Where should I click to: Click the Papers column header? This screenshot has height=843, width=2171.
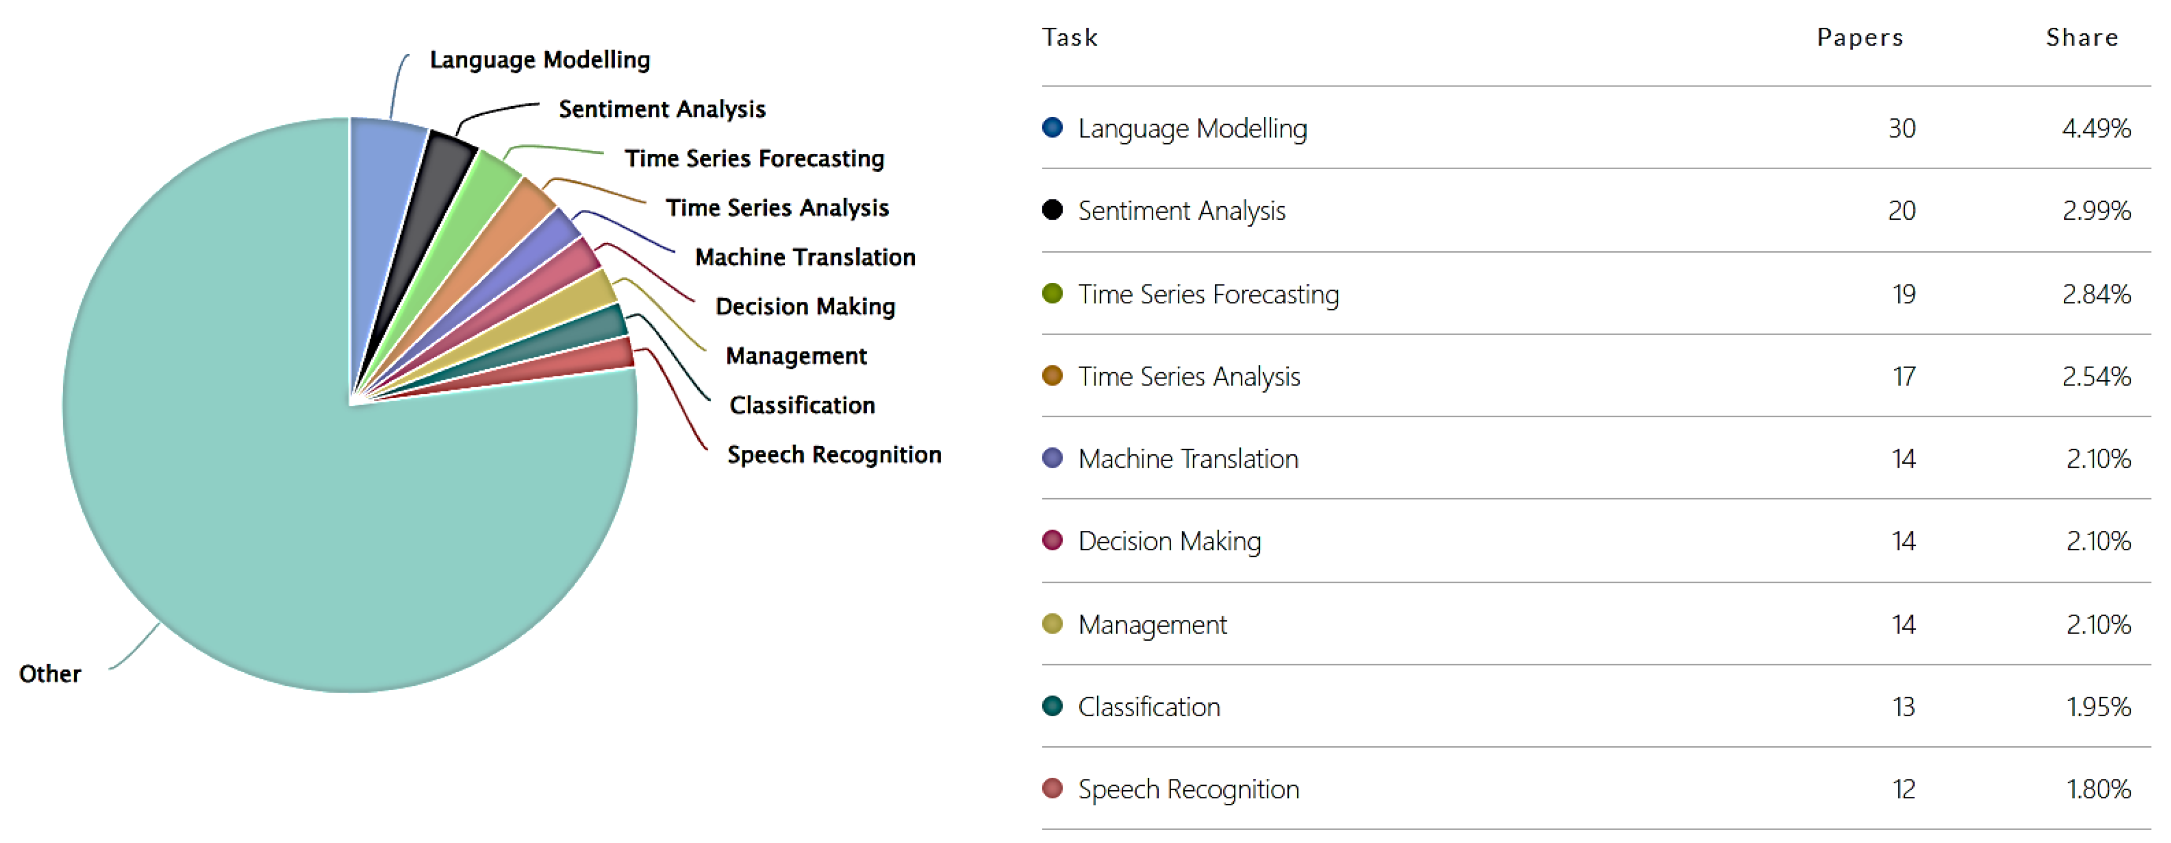point(1859,38)
